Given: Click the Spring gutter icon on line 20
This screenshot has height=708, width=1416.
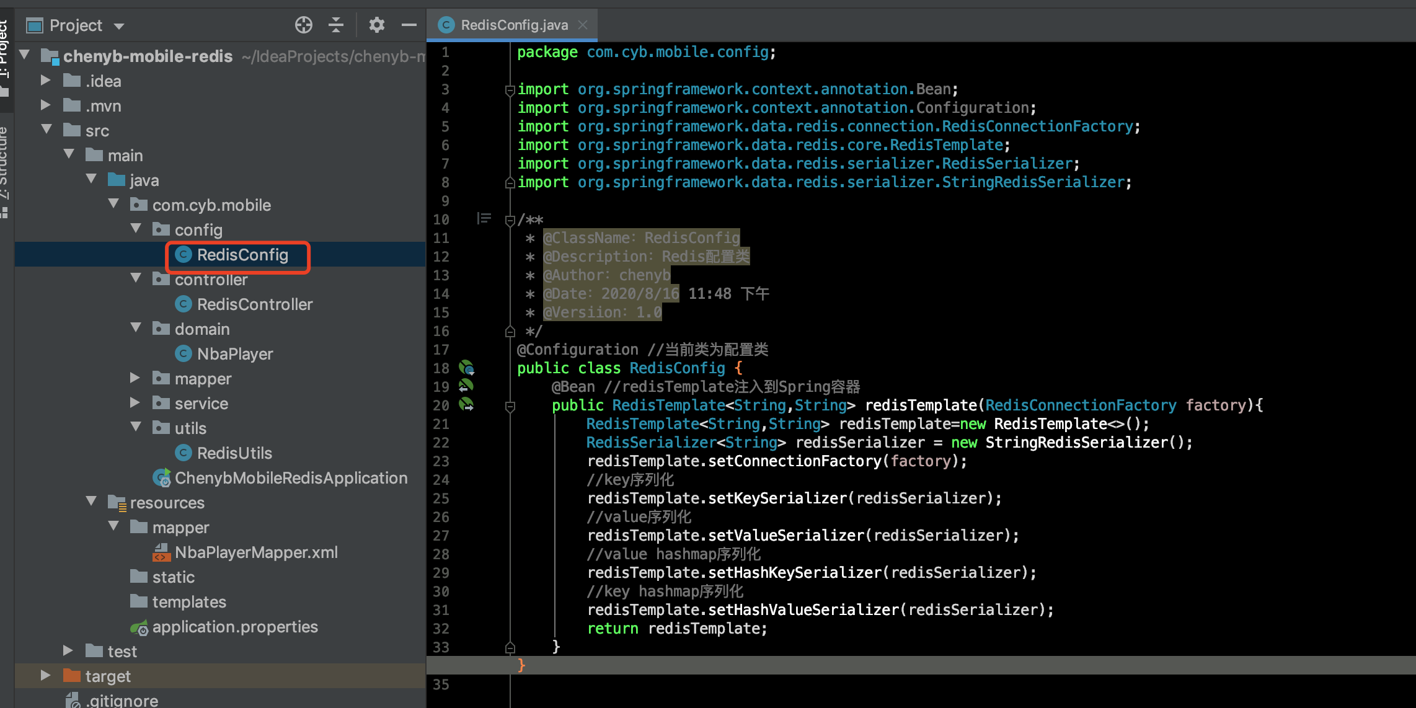Looking at the screenshot, I should tap(466, 405).
